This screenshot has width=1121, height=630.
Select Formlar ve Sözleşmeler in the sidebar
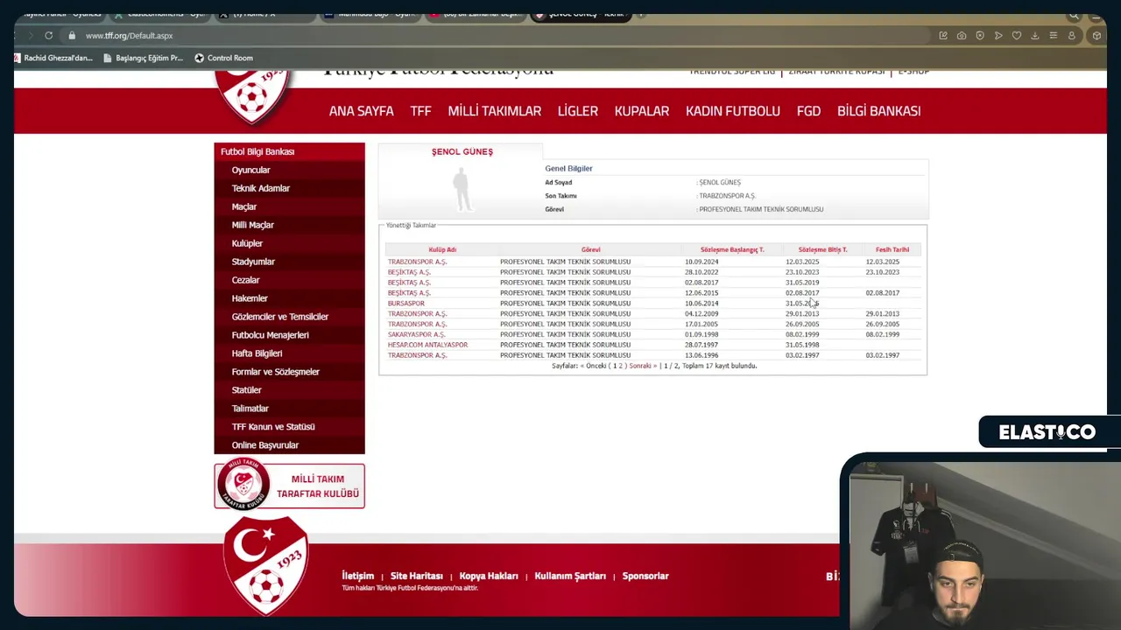pos(289,372)
